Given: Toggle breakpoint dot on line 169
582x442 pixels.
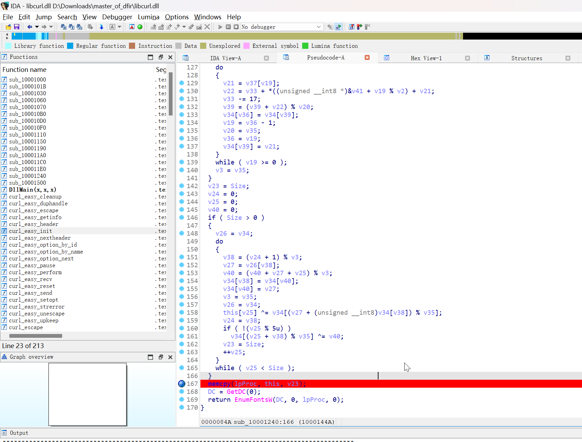Looking at the screenshot, I should coord(182,399).
